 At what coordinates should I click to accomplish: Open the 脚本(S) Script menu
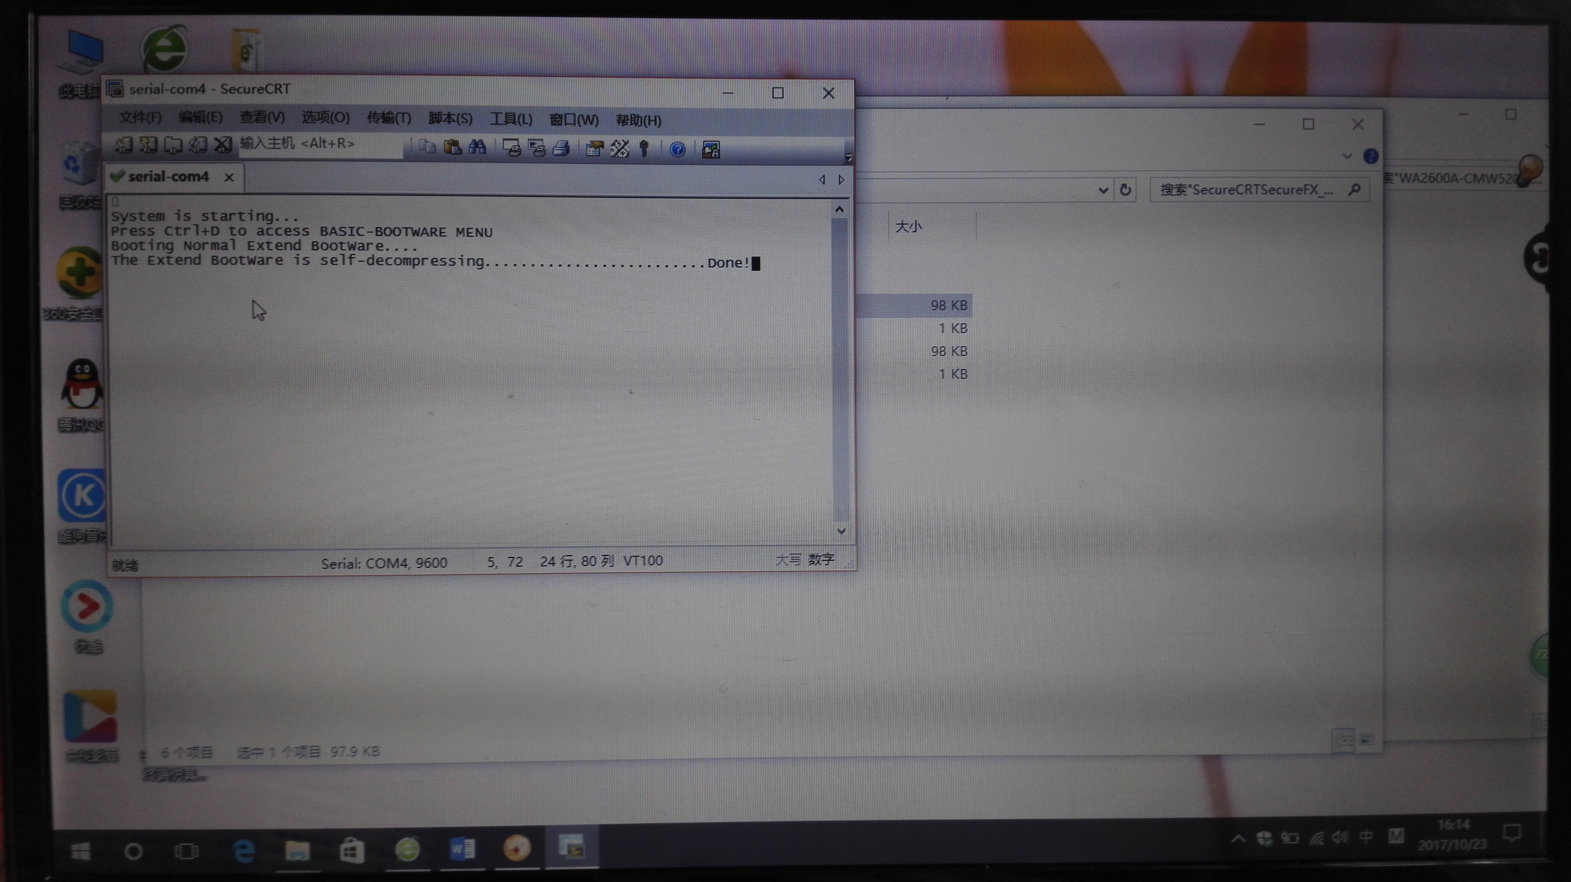(x=450, y=119)
